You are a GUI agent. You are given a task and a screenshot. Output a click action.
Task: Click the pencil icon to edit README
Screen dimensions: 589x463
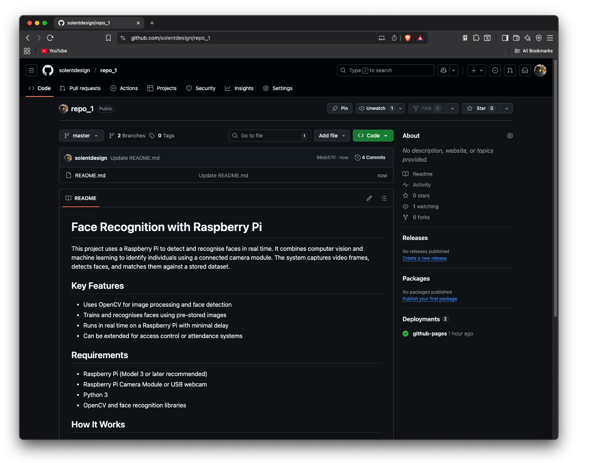tap(369, 198)
